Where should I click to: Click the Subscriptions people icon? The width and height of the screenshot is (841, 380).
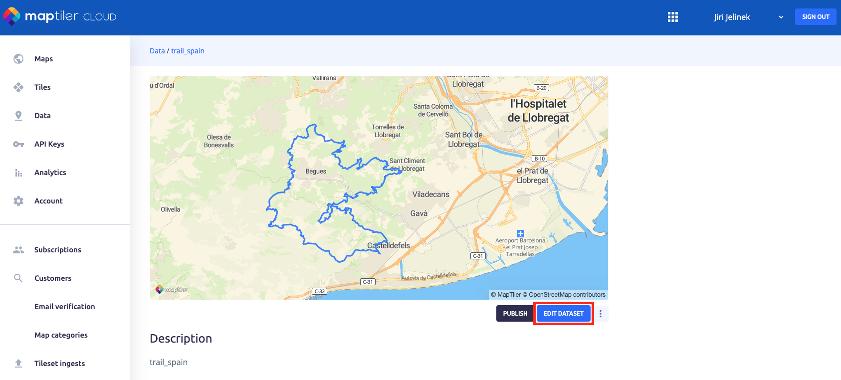18,250
